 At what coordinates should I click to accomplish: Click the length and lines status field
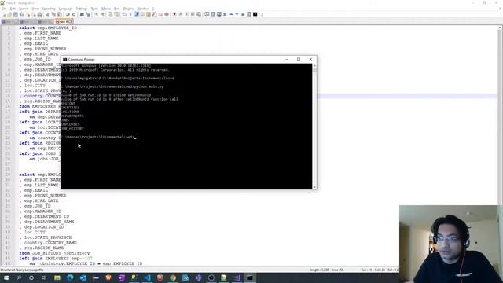327,270
